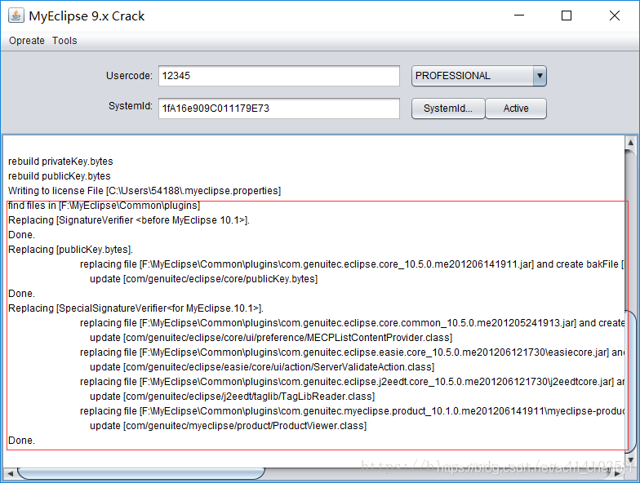Click the horizontal scrollbar thumb
640x483 pixels.
(x=140, y=473)
